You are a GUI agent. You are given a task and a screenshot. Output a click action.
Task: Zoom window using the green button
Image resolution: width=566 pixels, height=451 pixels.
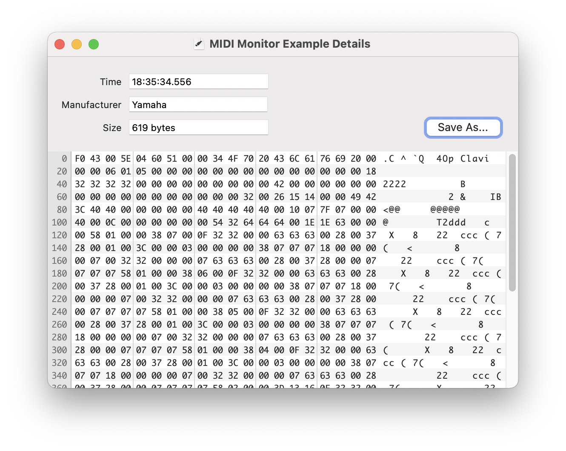tap(94, 44)
